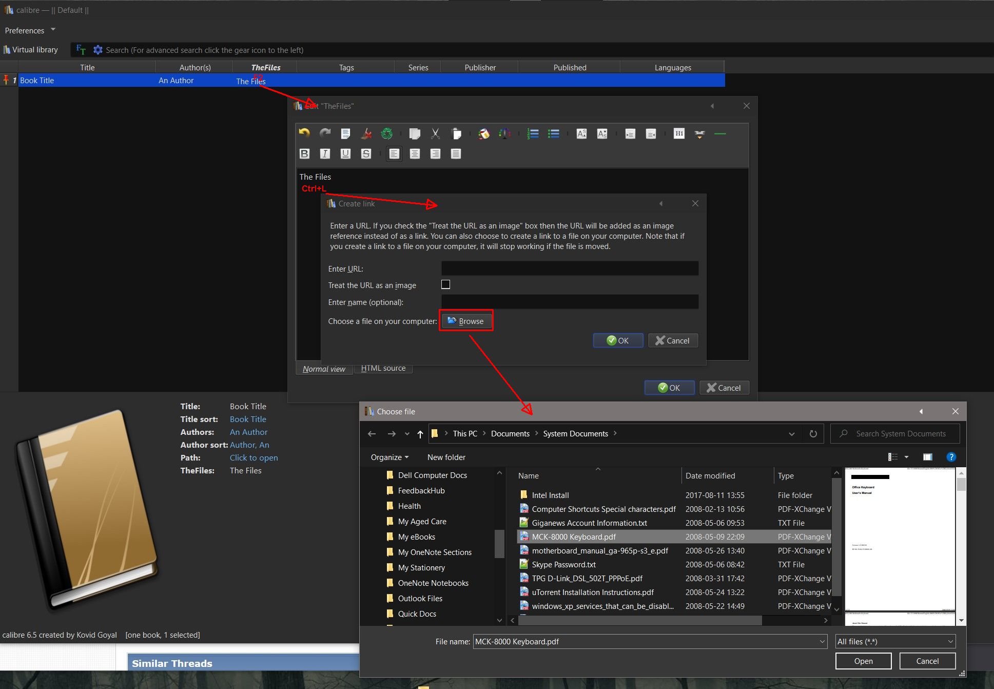This screenshot has height=689, width=994.
Task: Open the background color bucket icon
Action: pyautogui.click(x=483, y=133)
